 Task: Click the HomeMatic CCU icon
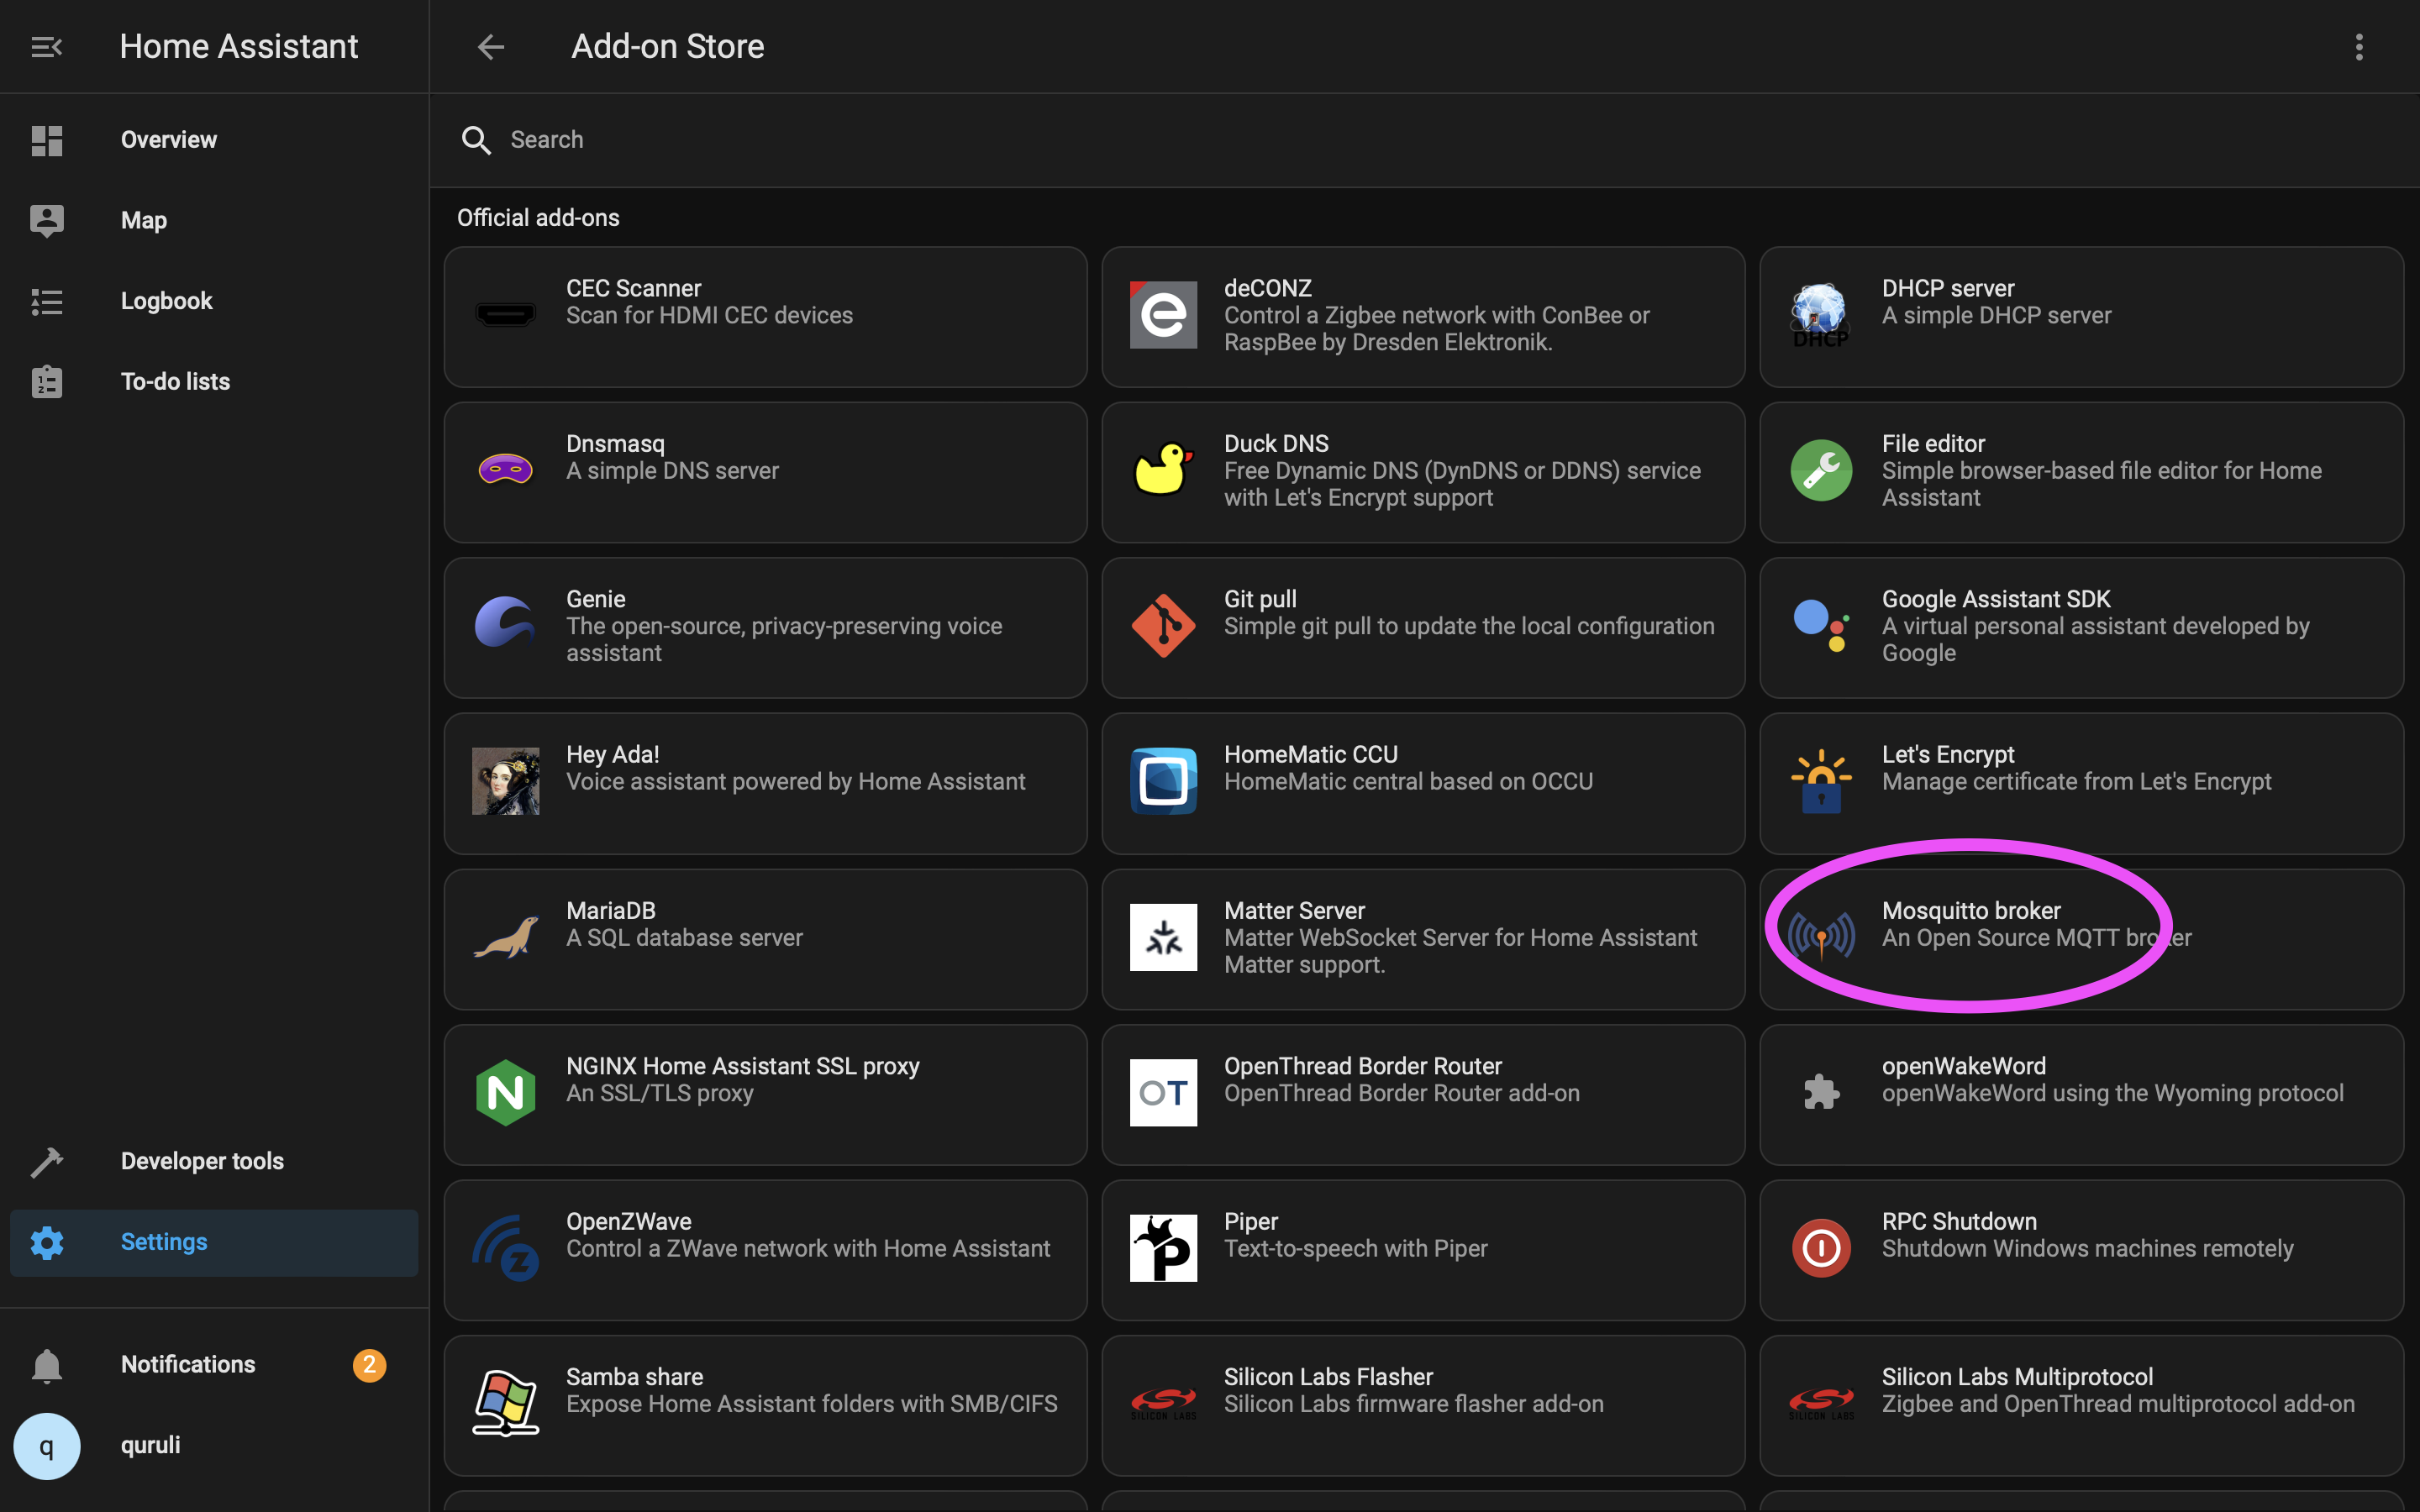click(x=1163, y=781)
